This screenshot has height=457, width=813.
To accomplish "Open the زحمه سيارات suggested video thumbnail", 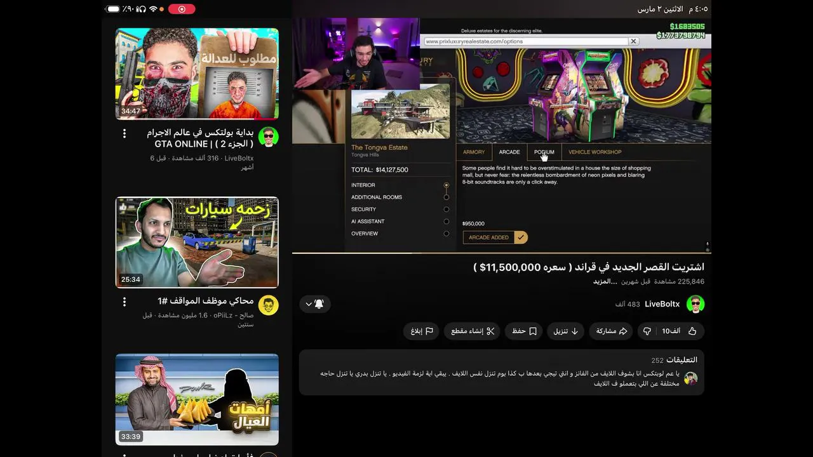I will [197, 242].
